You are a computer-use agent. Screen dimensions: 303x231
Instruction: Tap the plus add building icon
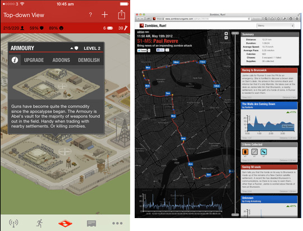point(104,15)
